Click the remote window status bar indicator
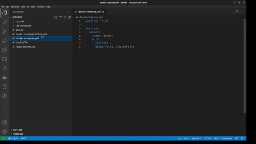Image resolution: width=256 pixels, height=144 pixels. (x=3, y=138)
